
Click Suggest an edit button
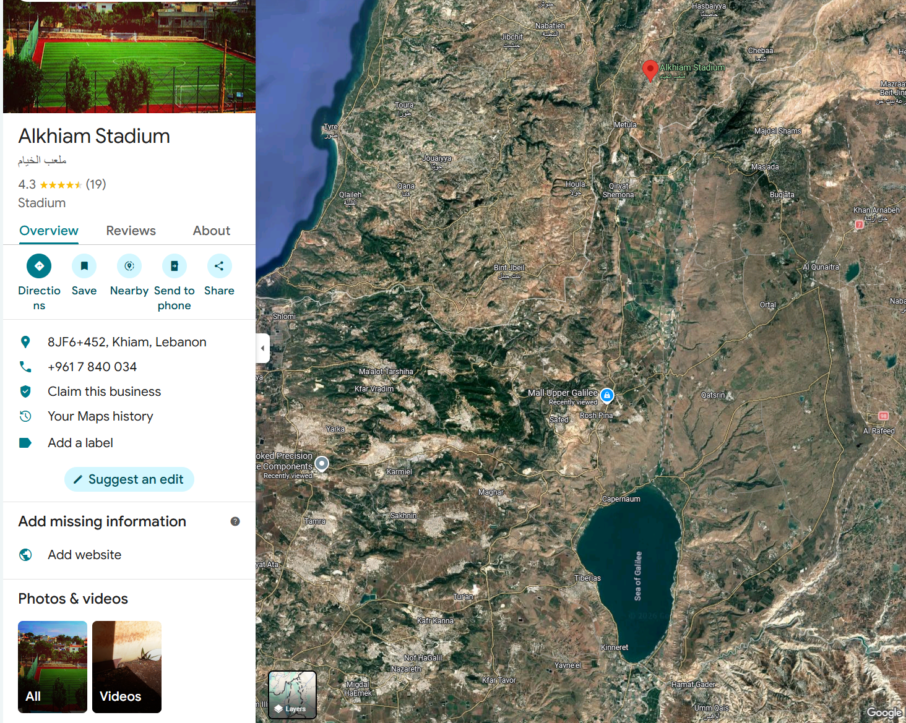click(129, 479)
